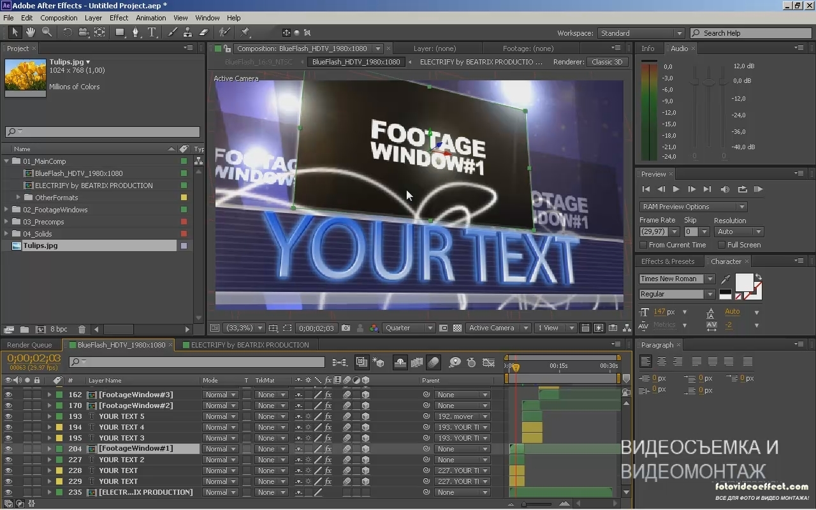Select the Horizontal Type tool
816x510 pixels.
(152, 33)
